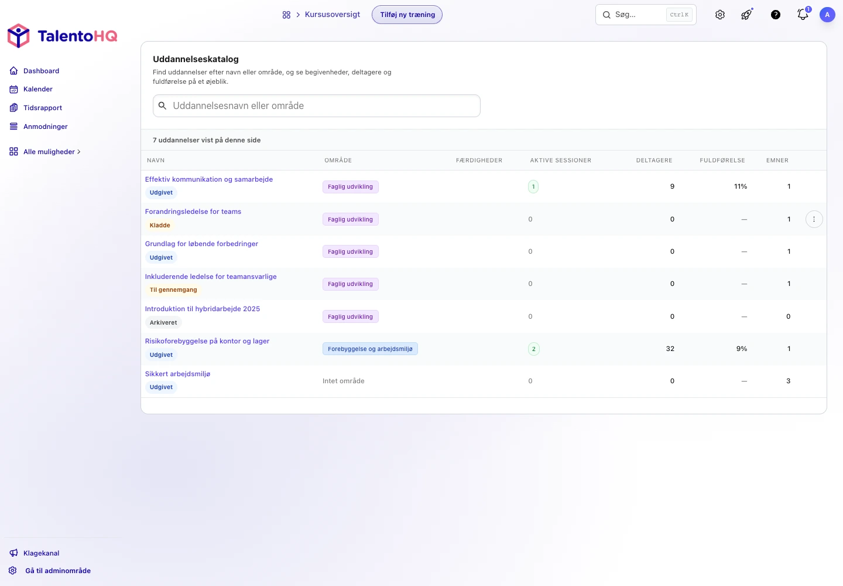The width and height of the screenshot is (843, 586).
Task: Click the Tidsrapport clipboard icon
Action: (13, 108)
